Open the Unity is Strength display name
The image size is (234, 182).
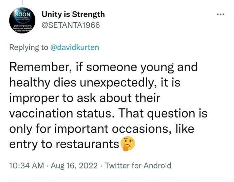73,14
